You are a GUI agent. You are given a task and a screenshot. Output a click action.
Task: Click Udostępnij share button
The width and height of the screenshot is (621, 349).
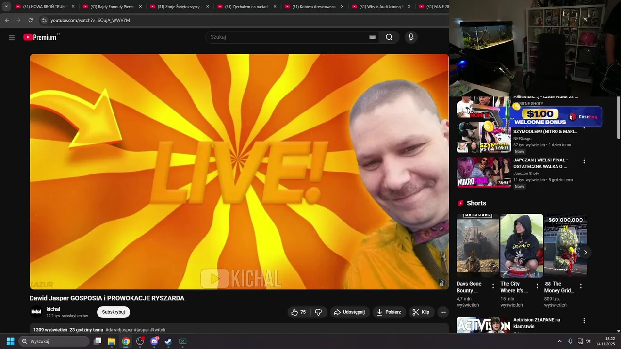349,312
